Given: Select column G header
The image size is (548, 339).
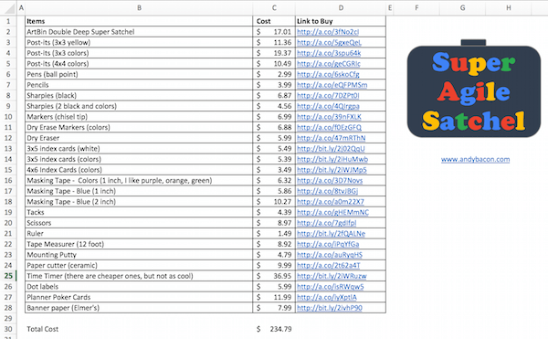Looking at the screenshot, I should tap(462, 7).
